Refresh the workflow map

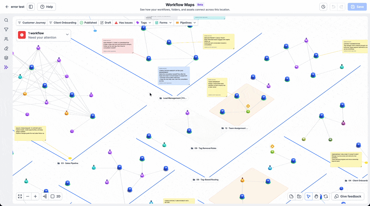coord(326,196)
